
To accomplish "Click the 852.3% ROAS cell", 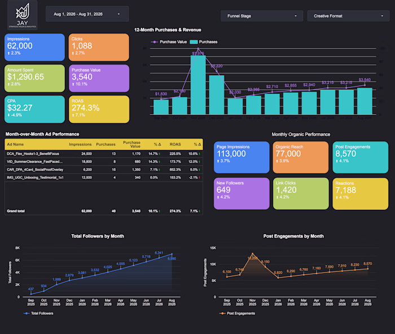I will [x=175, y=170].
